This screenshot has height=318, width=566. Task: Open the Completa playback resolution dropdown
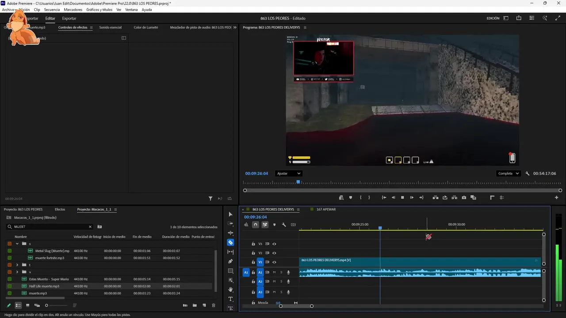509,174
